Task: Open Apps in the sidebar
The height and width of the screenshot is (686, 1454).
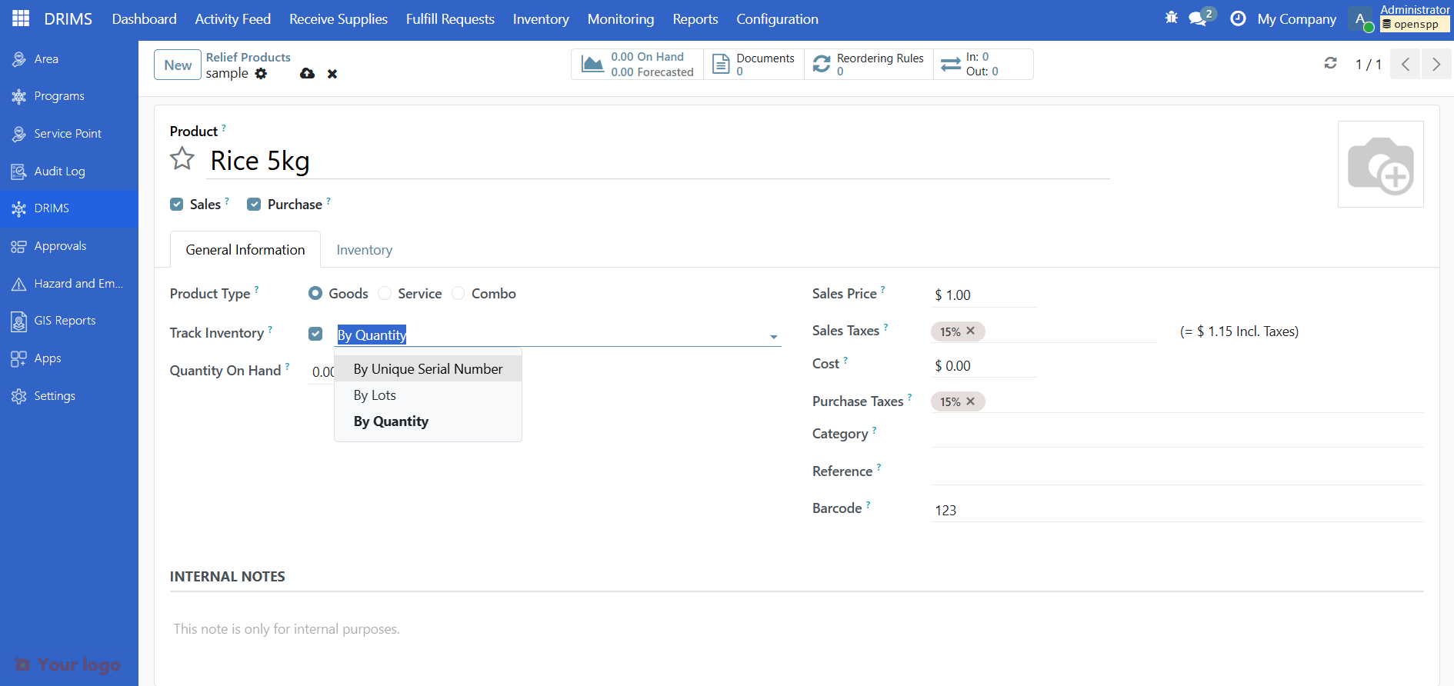Action: [69, 358]
